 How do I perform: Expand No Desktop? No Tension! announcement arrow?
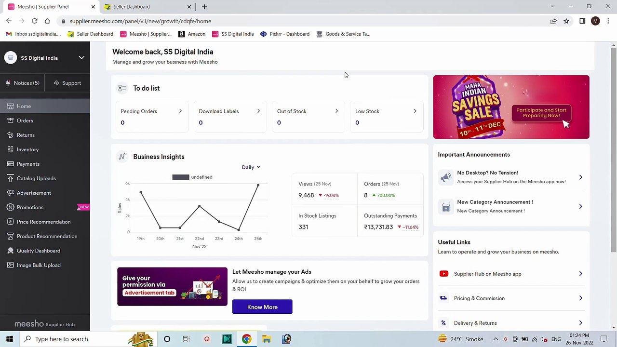tap(580, 177)
